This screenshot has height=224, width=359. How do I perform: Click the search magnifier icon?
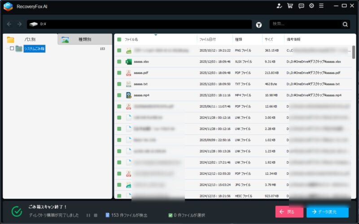(345, 25)
